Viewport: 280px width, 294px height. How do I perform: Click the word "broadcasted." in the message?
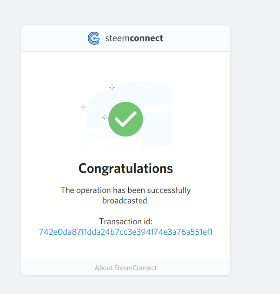[126, 201]
